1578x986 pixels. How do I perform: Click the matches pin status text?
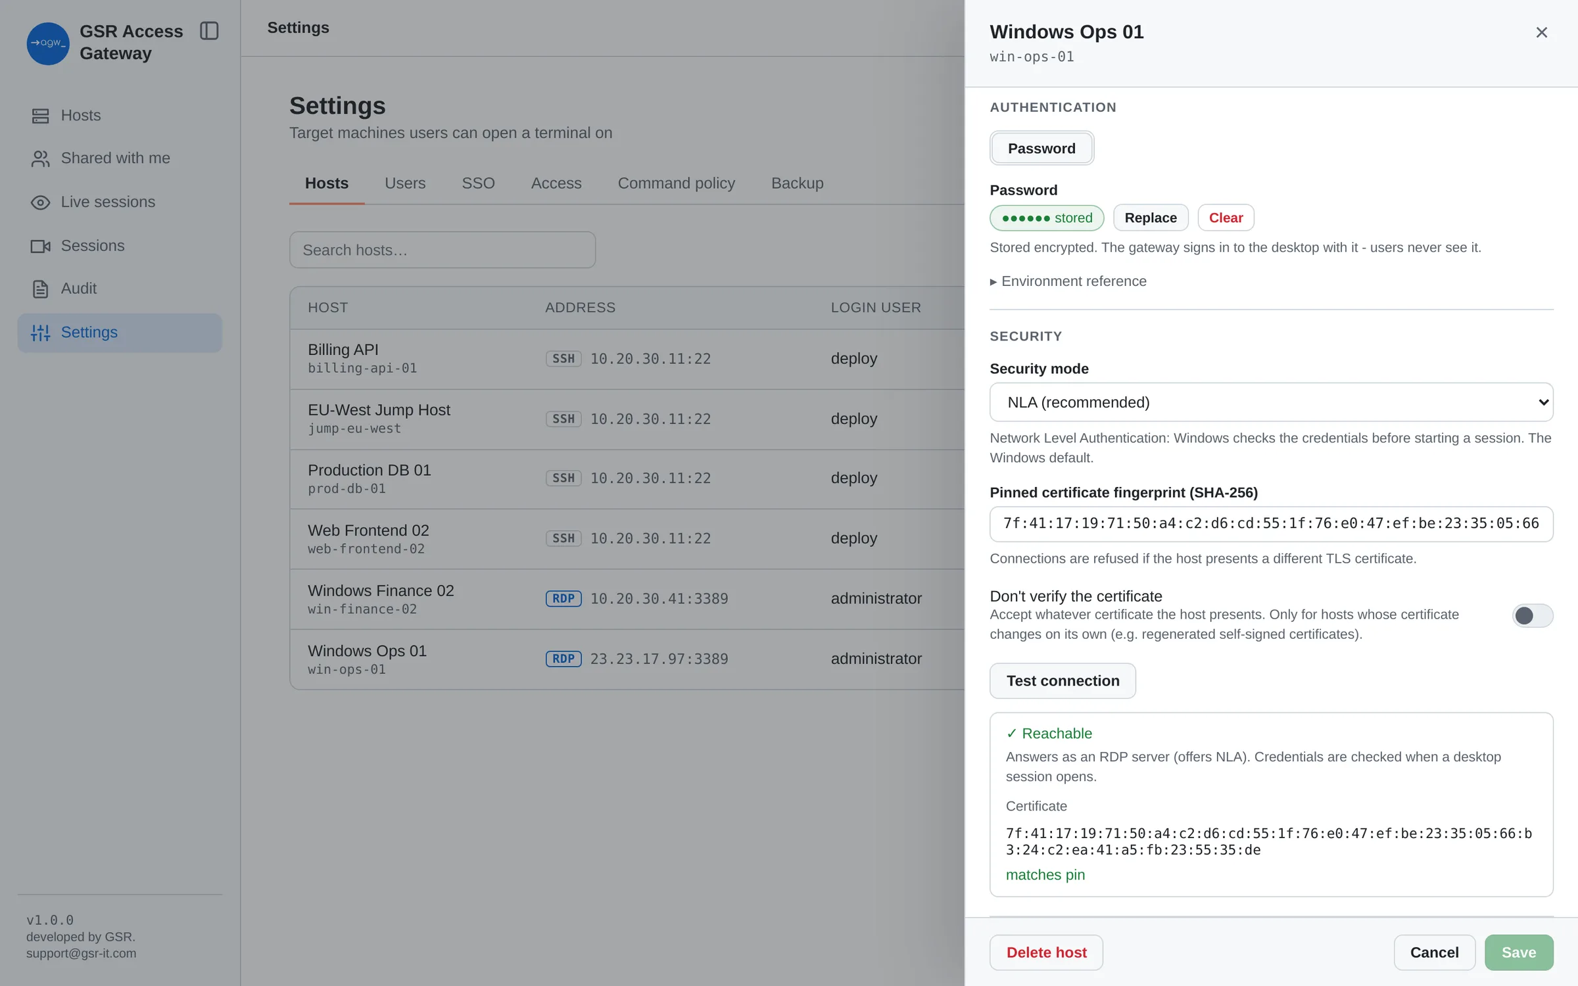click(1045, 874)
